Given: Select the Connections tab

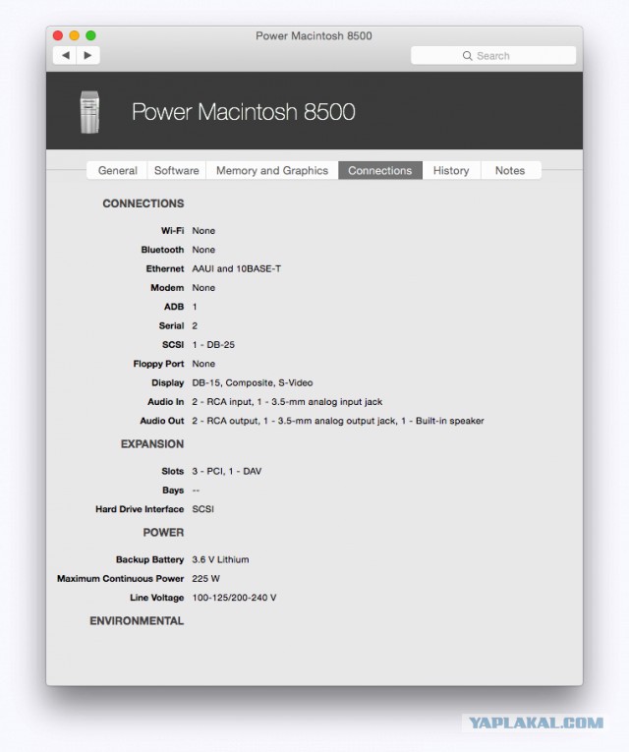Looking at the screenshot, I should coord(380,171).
